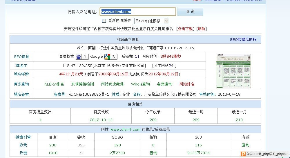Click the last-month value 213
The width and height of the screenshot is (290, 158).
[239, 120]
